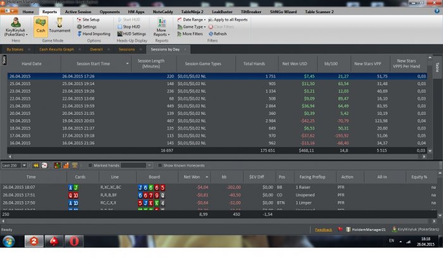This screenshot has width=443, height=258.
Task: Select Cash game mode icon
Action: (41, 26)
